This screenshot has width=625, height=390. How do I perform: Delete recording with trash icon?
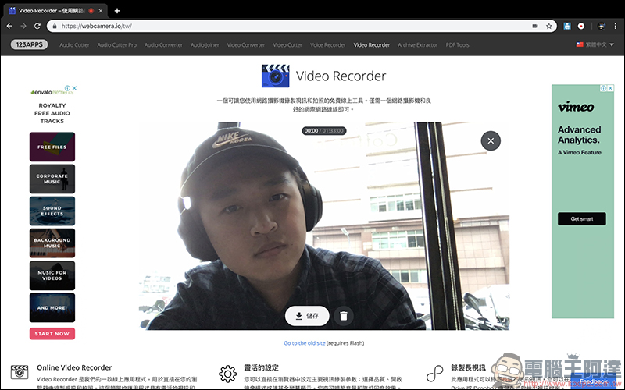[344, 316]
